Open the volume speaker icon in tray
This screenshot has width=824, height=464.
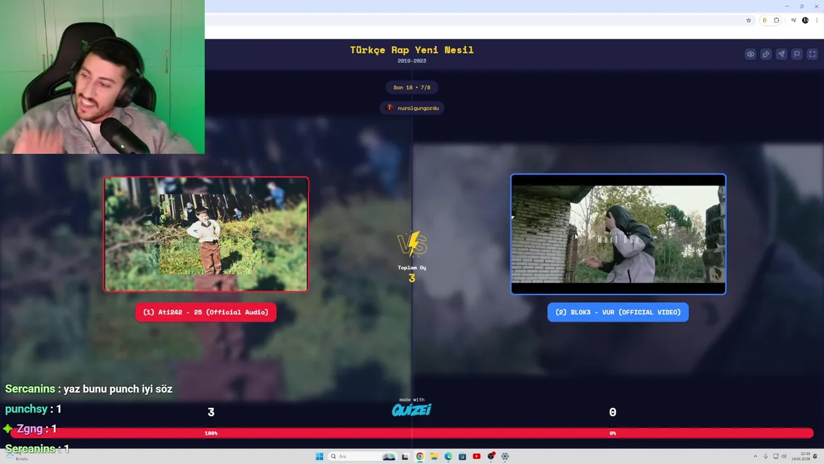784,456
